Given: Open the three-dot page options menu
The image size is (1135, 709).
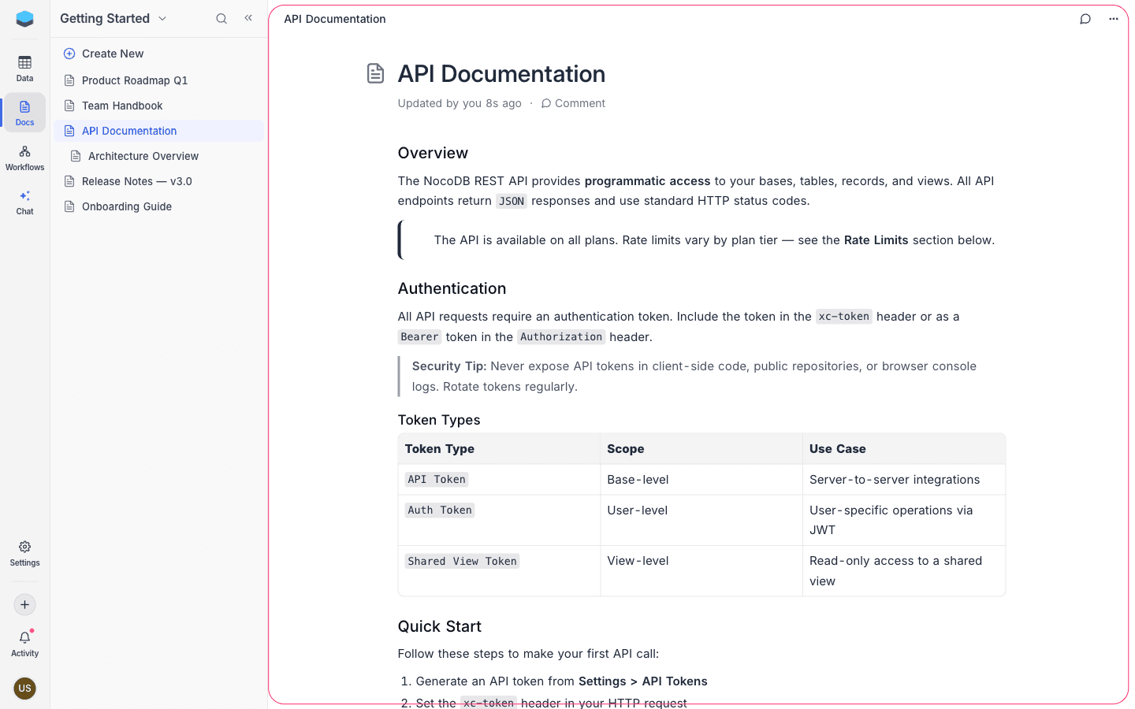Looking at the screenshot, I should [x=1114, y=18].
